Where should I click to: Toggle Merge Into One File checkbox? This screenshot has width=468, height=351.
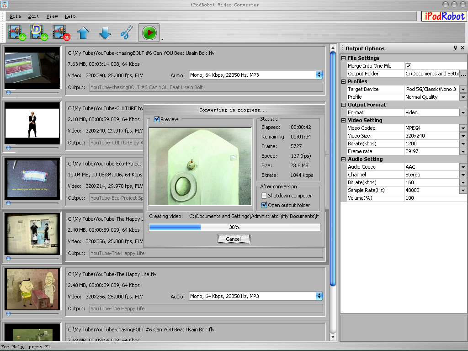click(x=408, y=66)
